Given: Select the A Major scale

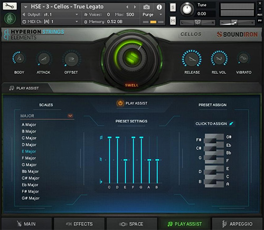Looking at the screenshot, I should click(x=29, y=124).
